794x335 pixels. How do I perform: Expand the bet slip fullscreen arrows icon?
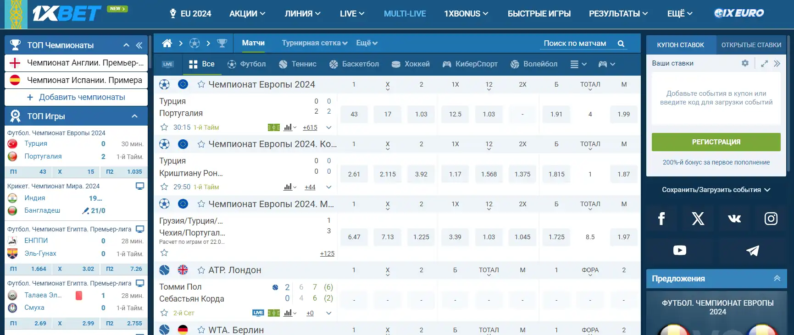click(x=764, y=64)
